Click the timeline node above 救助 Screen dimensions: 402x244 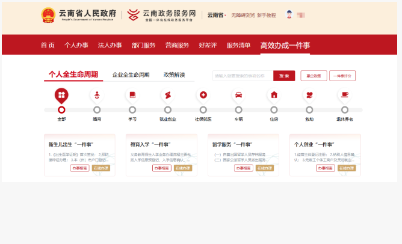click(309, 110)
